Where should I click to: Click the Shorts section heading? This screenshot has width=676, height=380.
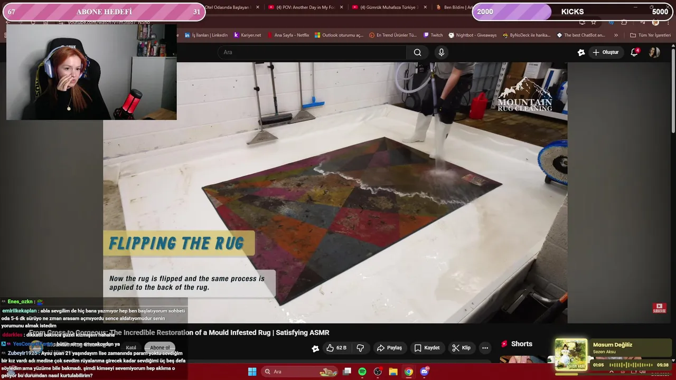[521, 344]
